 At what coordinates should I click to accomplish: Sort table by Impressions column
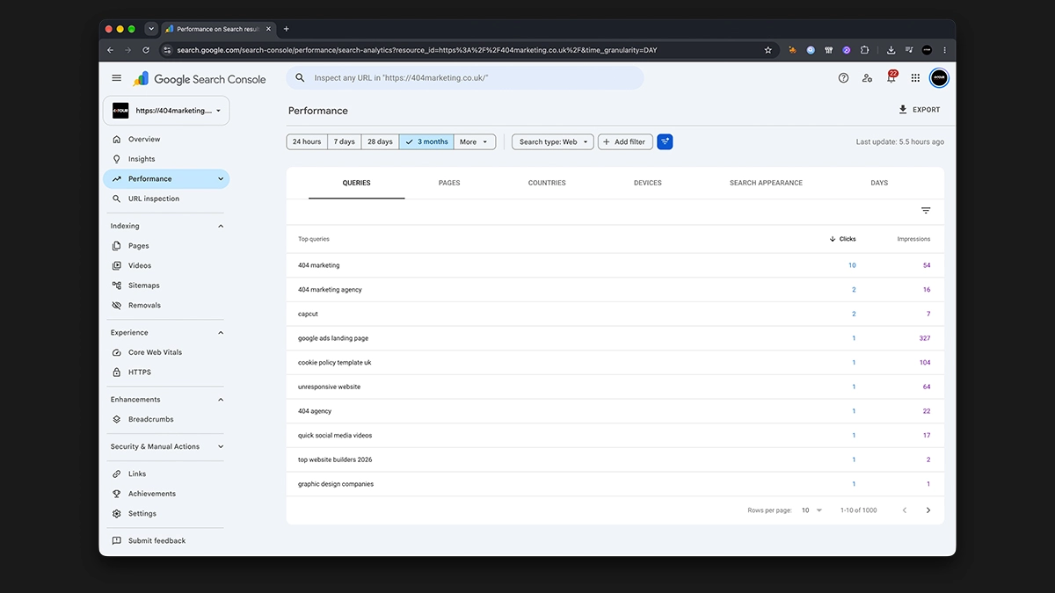(x=913, y=239)
